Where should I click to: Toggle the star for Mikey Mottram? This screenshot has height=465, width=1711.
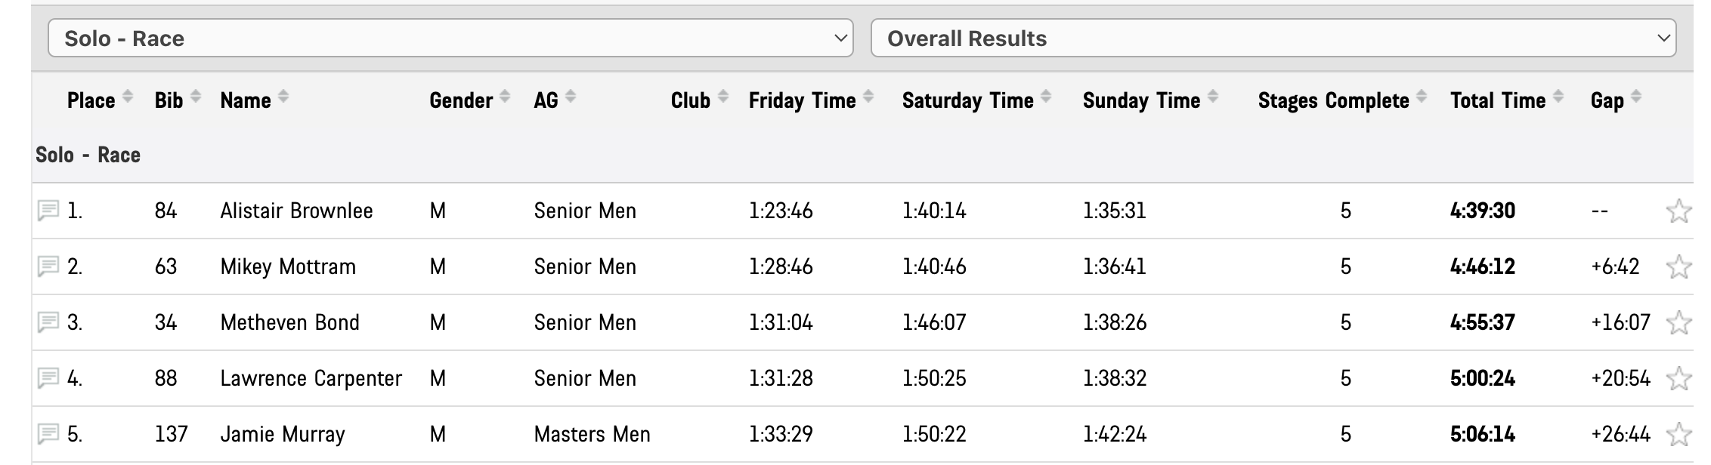(1678, 266)
